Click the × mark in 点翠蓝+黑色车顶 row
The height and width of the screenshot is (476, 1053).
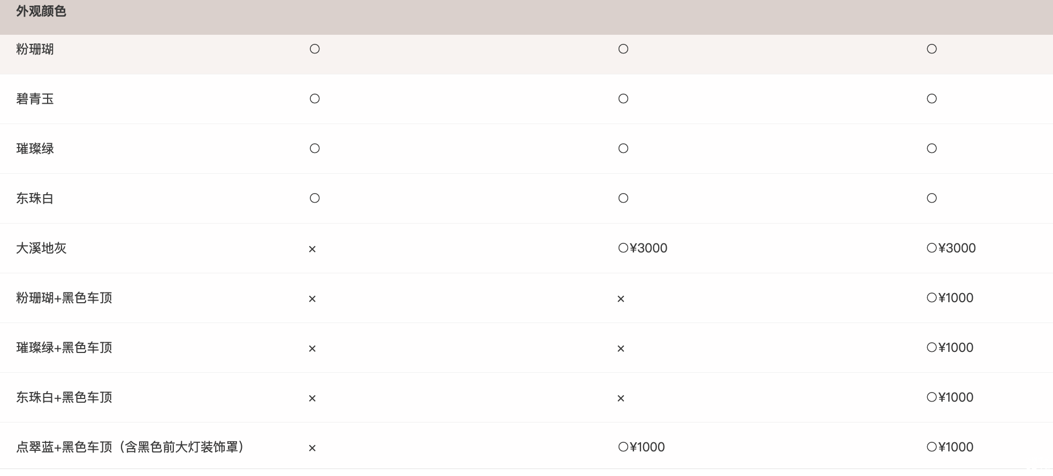(x=312, y=448)
